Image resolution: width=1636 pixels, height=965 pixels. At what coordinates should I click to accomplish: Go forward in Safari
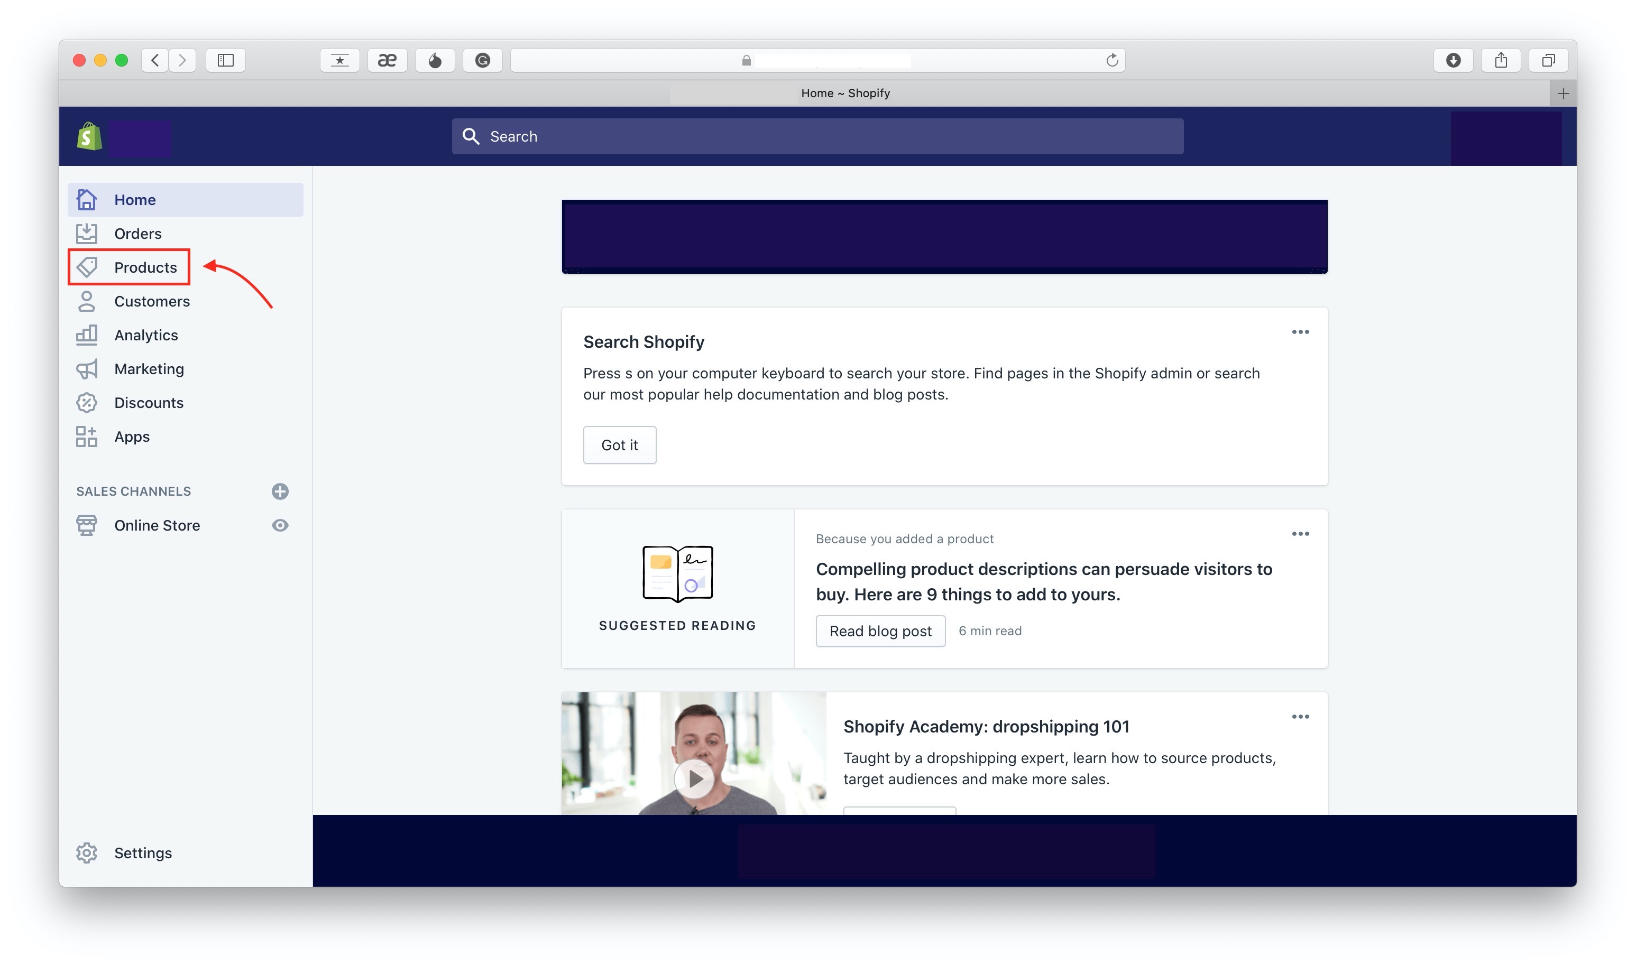coord(182,60)
